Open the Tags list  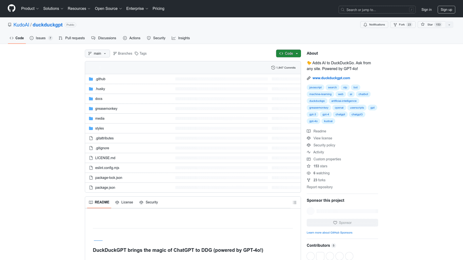[141, 53]
